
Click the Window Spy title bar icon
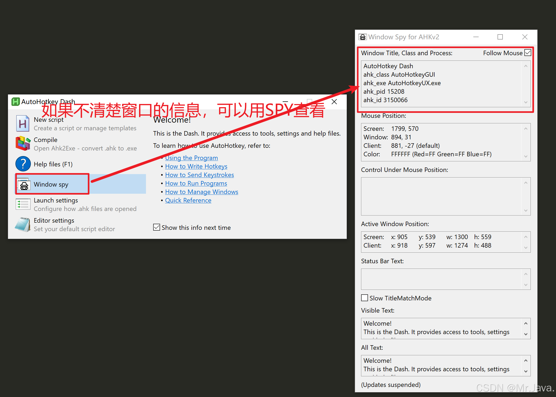coord(362,37)
